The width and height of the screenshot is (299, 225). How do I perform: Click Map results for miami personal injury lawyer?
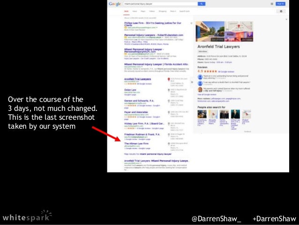pyautogui.click(x=148, y=154)
